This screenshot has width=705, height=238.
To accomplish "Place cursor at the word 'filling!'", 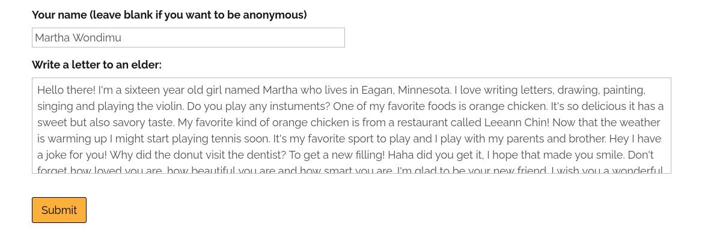I will click(x=367, y=155).
